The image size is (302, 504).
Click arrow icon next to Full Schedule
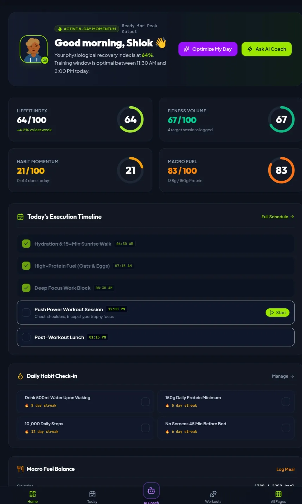(x=292, y=217)
